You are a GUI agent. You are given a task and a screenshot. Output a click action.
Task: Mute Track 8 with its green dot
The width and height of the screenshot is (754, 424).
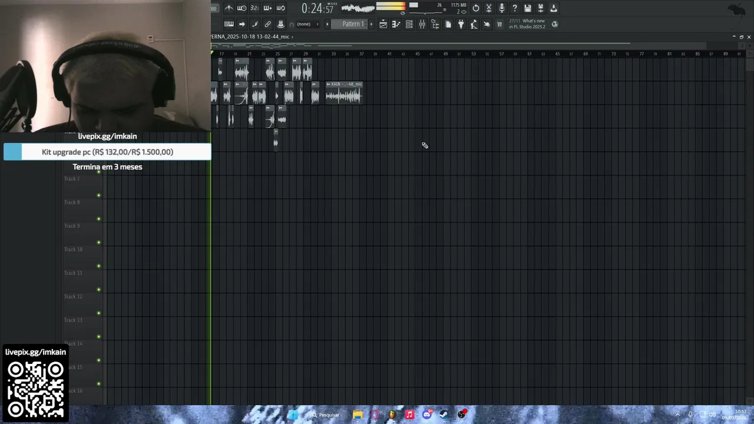[x=99, y=219]
